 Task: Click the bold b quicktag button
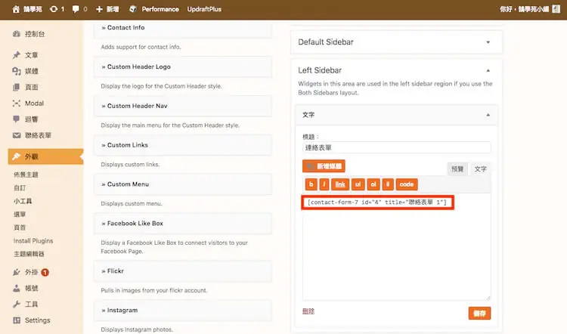(x=311, y=184)
